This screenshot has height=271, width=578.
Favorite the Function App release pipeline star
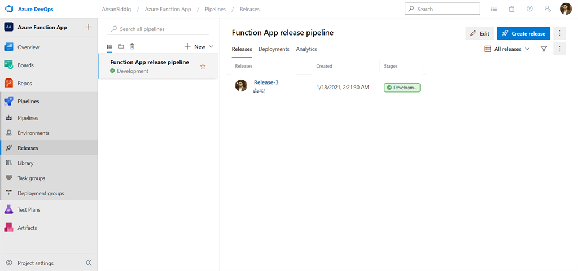203,67
